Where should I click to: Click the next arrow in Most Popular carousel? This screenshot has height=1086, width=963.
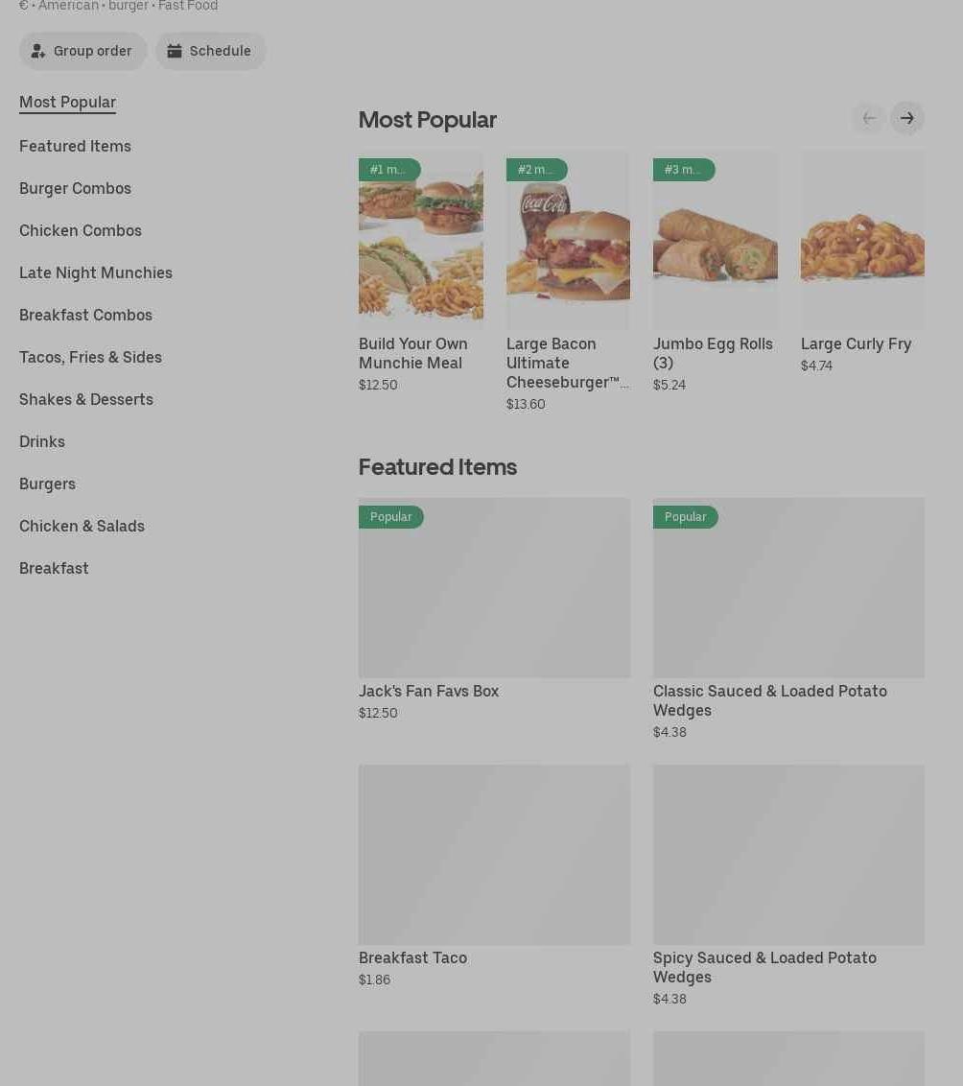pos(906,118)
